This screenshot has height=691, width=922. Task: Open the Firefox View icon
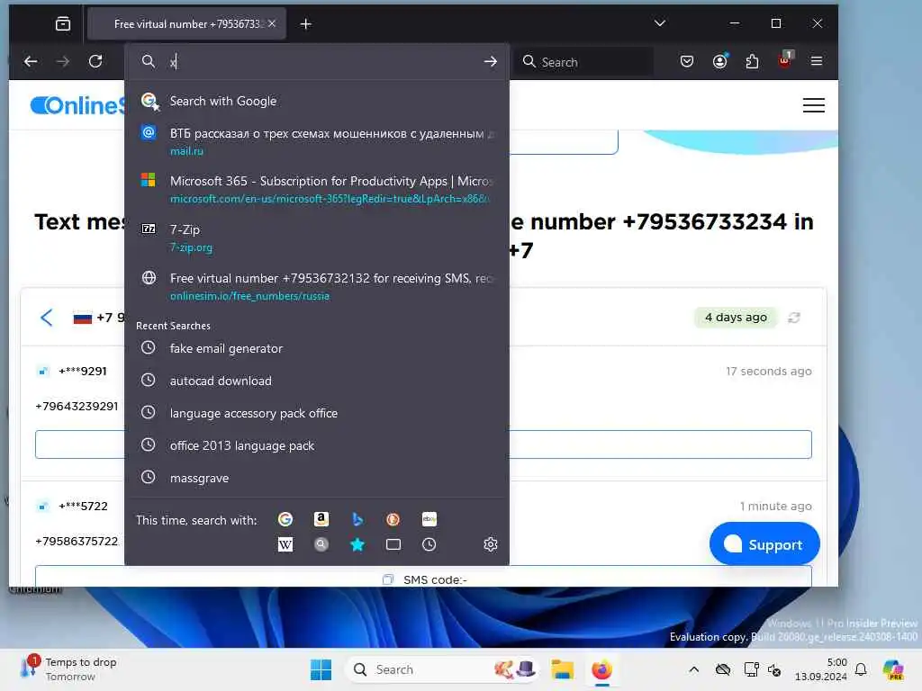[x=63, y=24]
